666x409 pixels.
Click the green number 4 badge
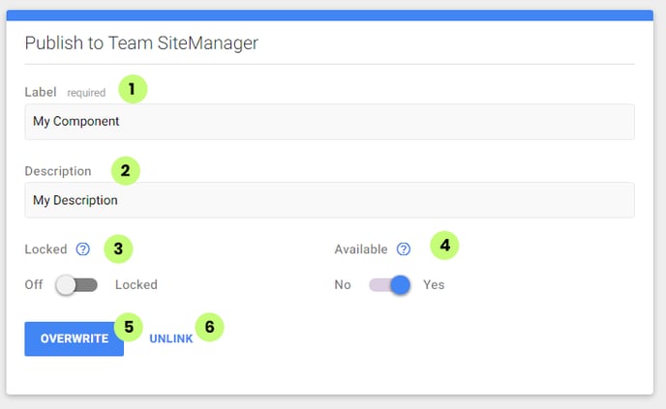click(444, 246)
